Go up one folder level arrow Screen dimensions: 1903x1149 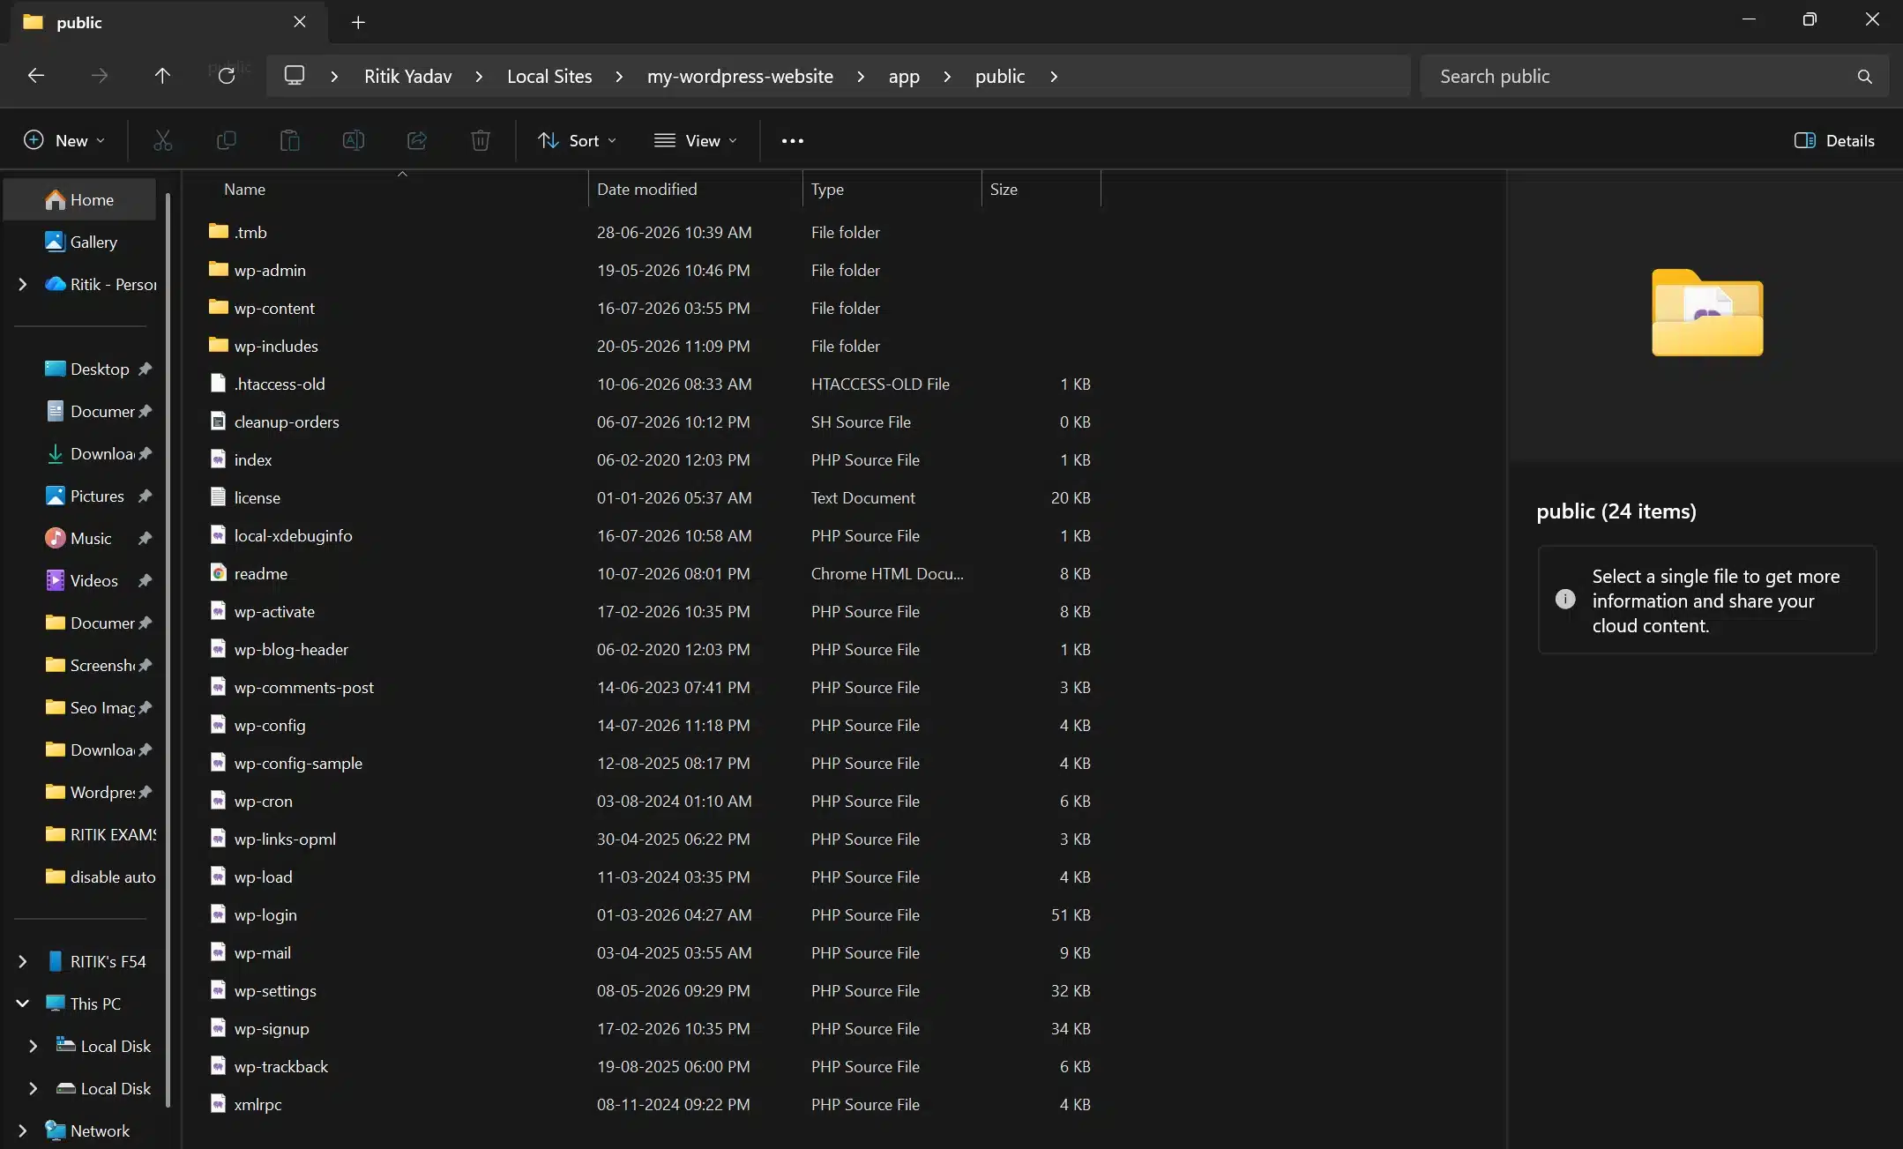[162, 76]
